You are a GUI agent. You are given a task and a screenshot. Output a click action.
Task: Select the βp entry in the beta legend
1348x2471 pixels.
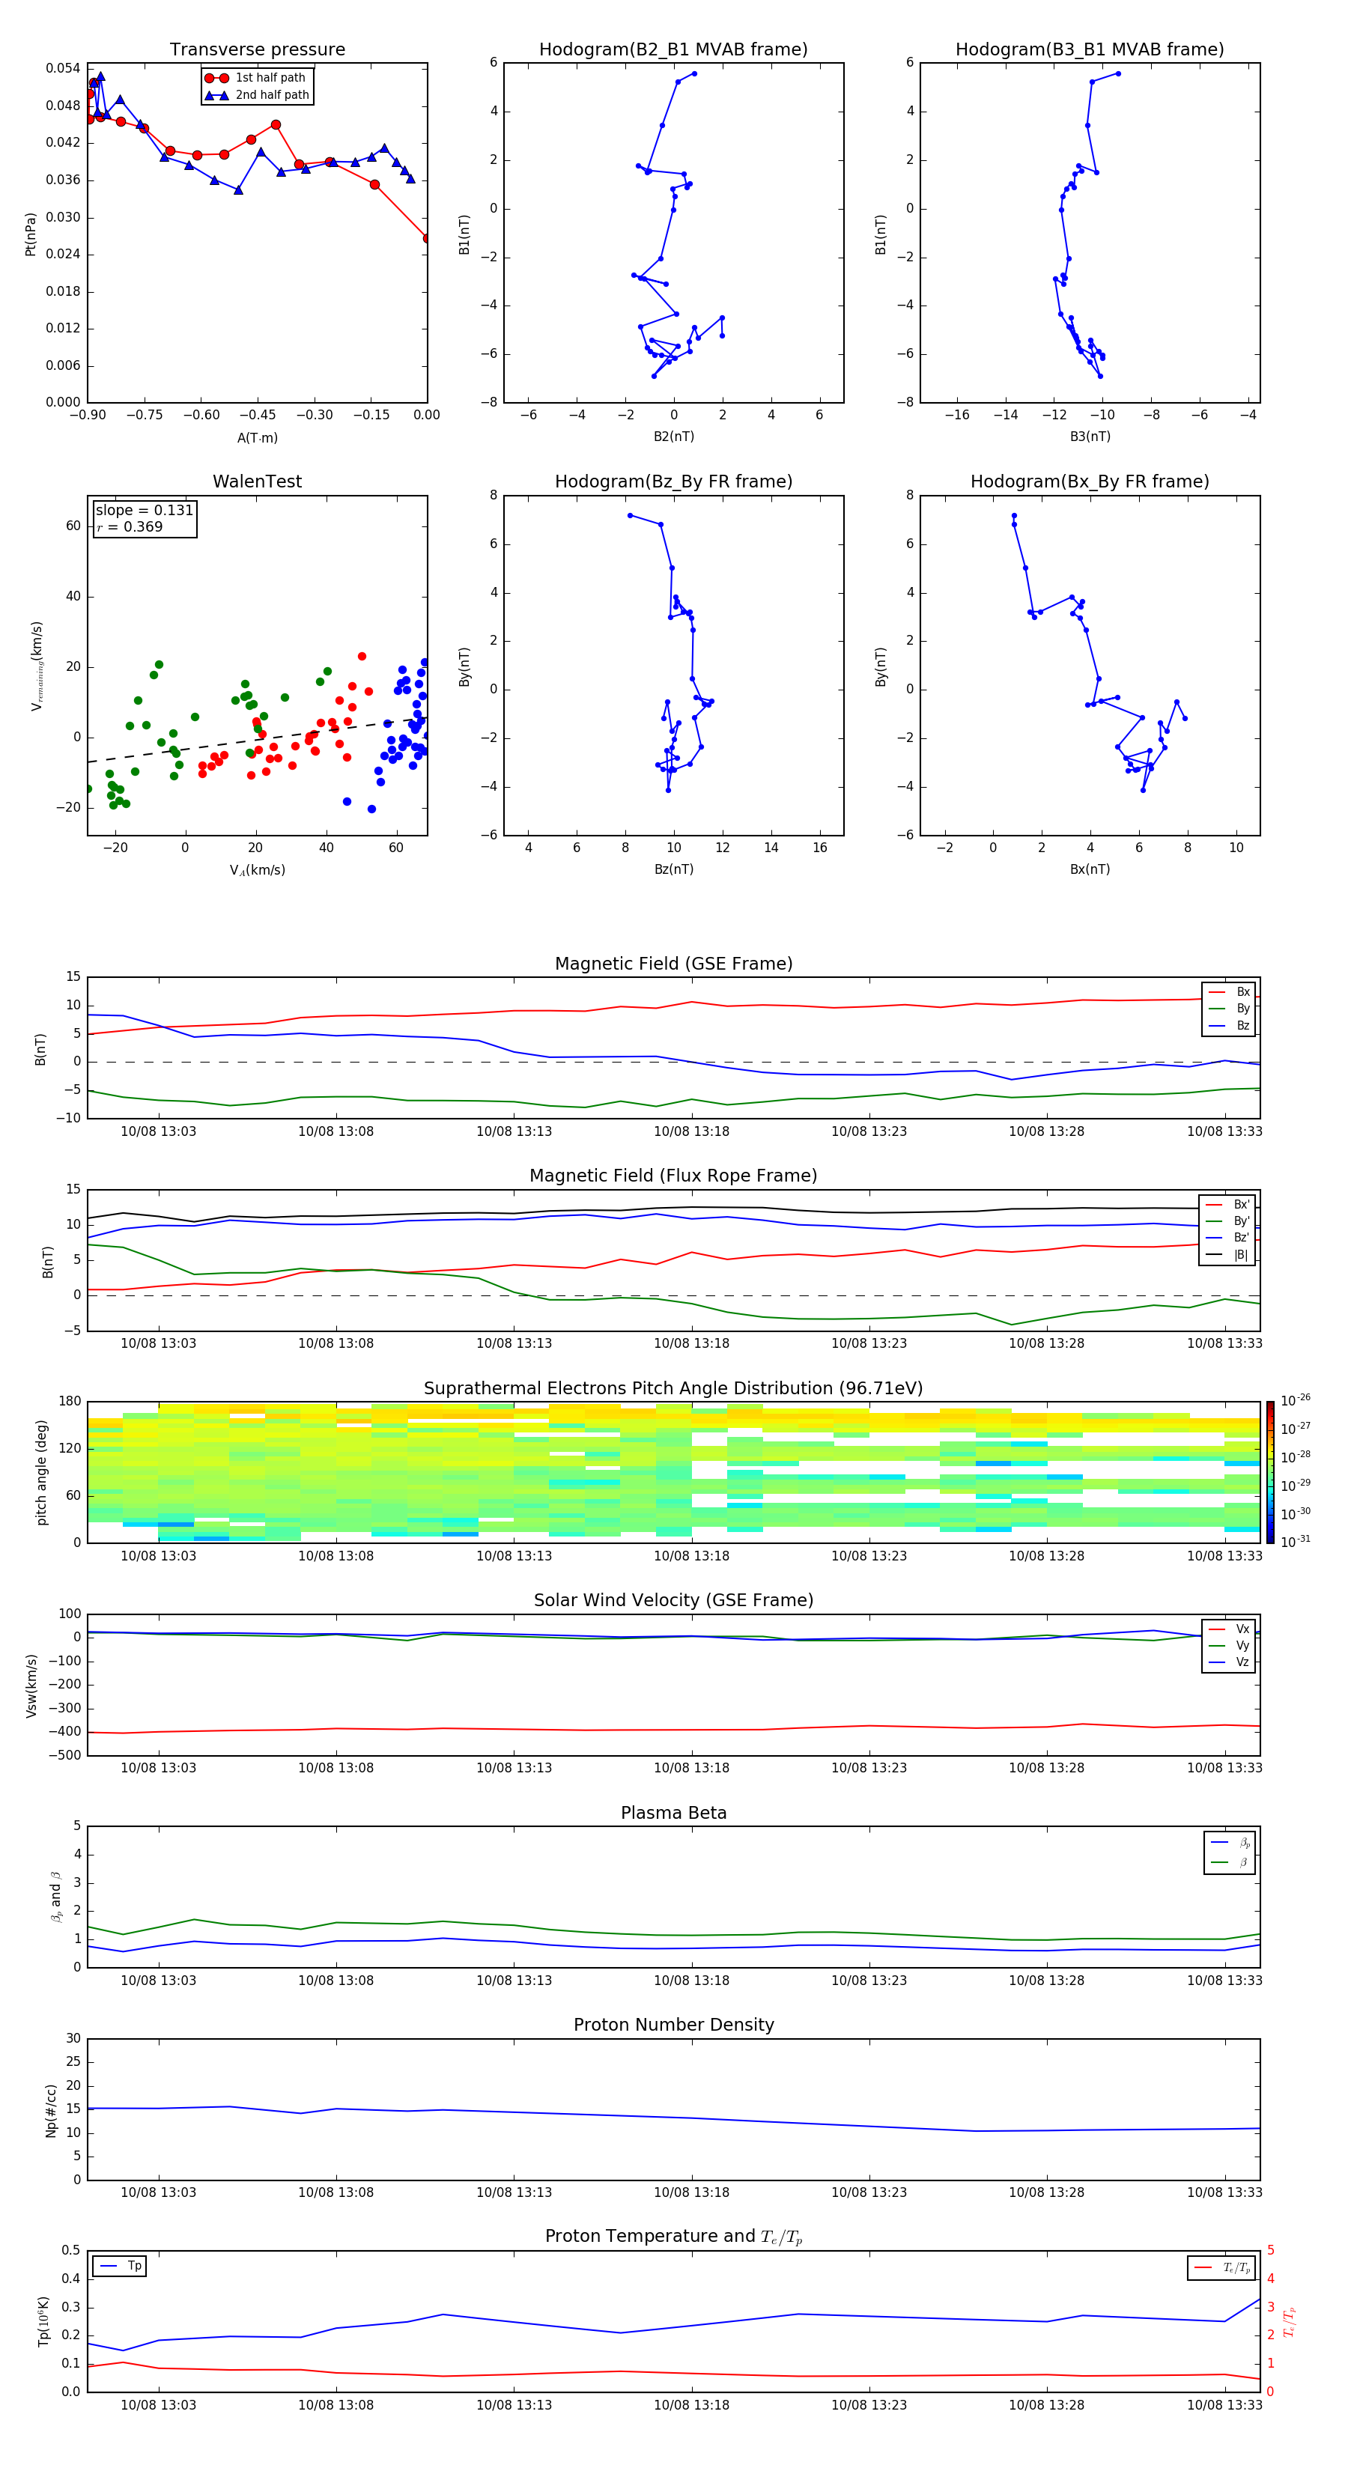[1230, 1843]
